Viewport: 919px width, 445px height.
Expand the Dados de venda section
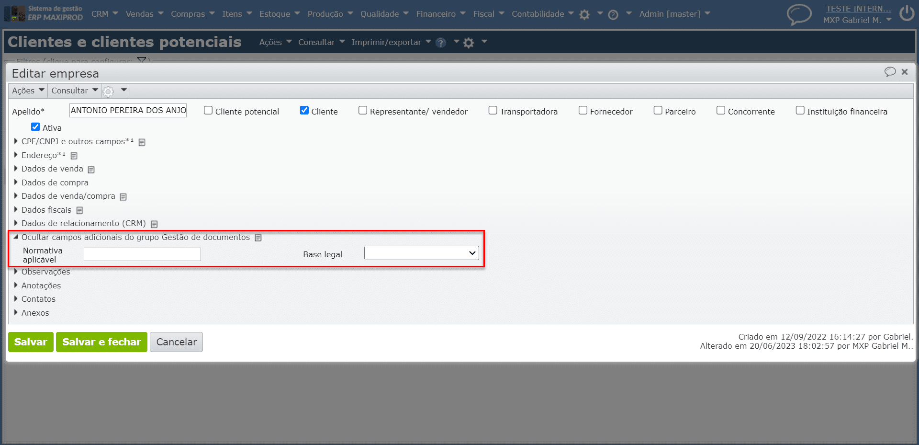point(48,169)
